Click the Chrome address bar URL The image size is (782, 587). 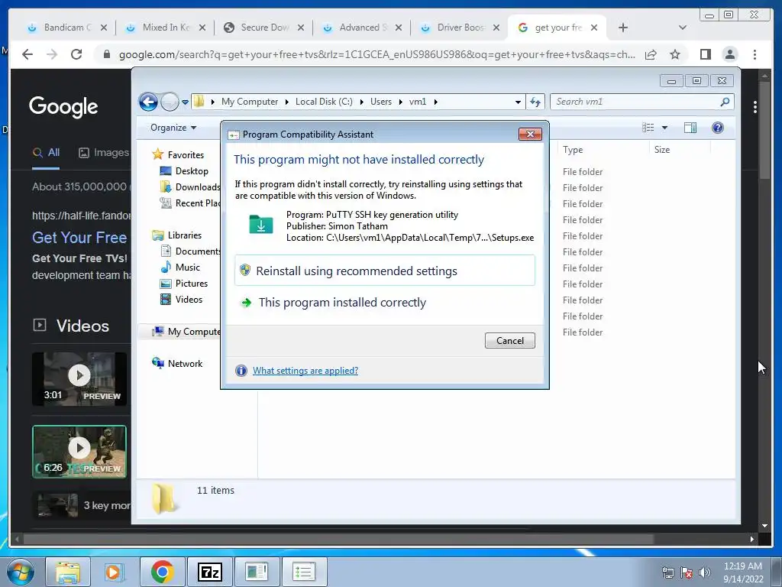point(376,54)
